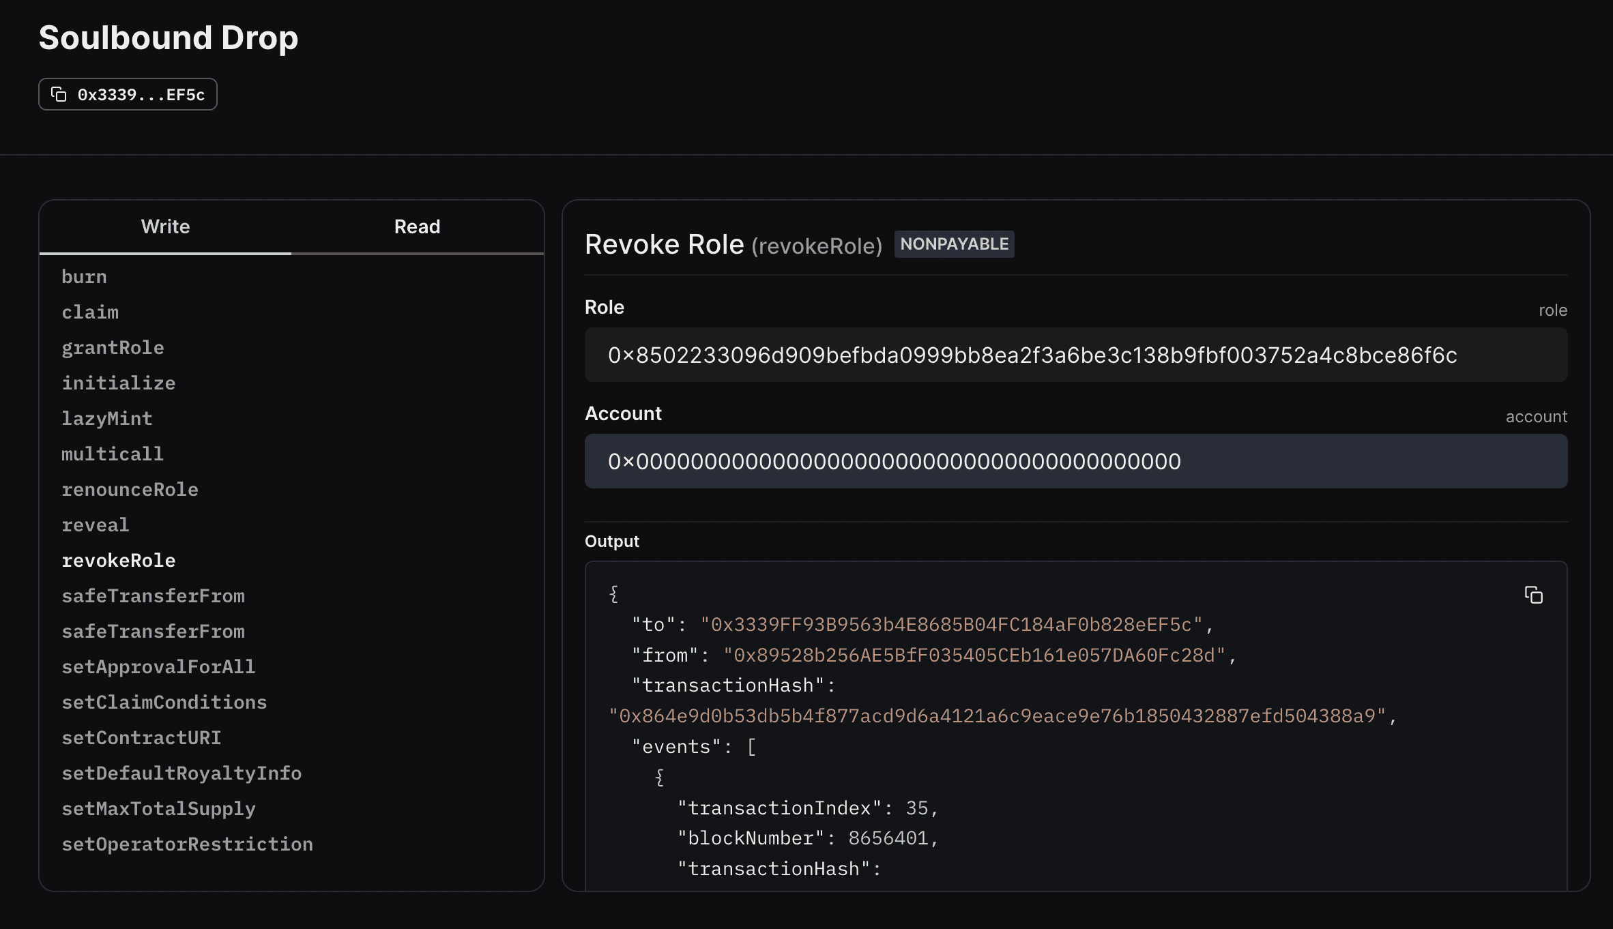Open the renounceRole function
This screenshot has height=929, width=1613.
click(x=130, y=490)
